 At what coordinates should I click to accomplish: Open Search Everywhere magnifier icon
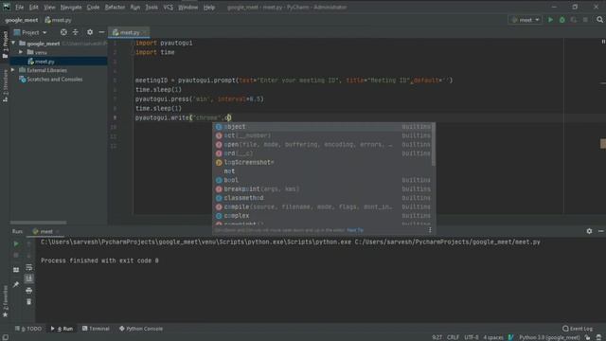[x=599, y=20]
